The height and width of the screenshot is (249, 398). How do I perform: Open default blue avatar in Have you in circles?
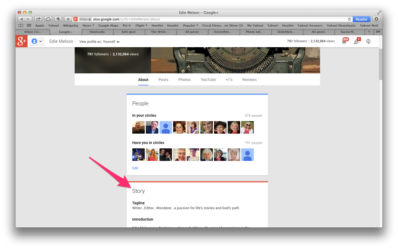248,155
